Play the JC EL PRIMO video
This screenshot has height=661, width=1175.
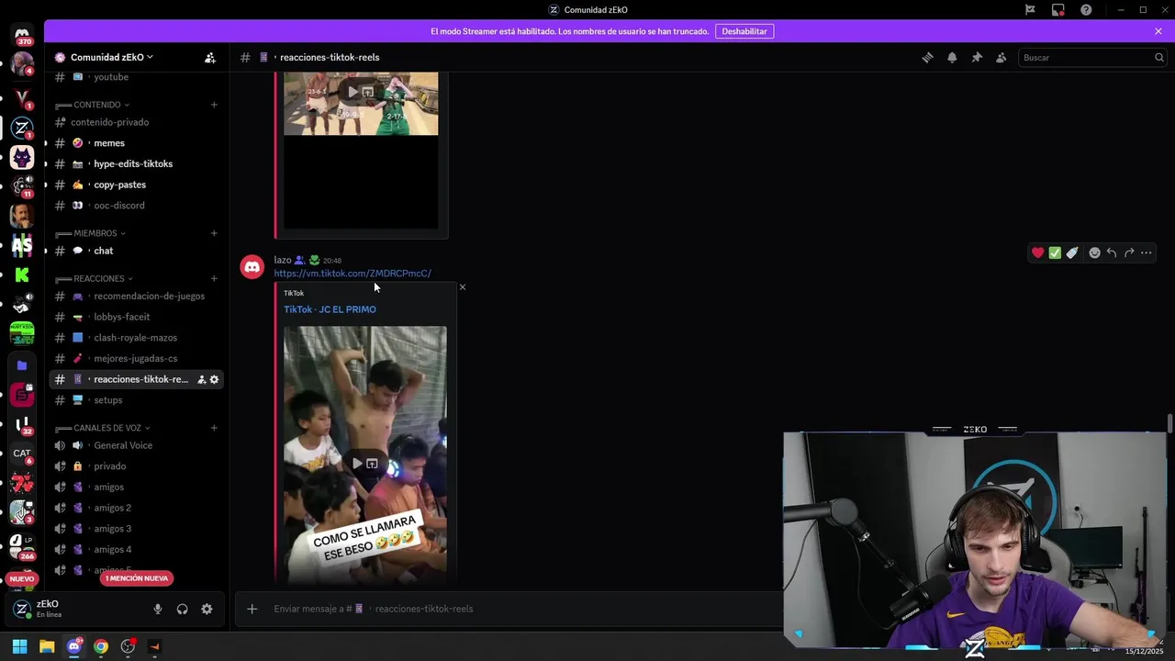pos(357,464)
